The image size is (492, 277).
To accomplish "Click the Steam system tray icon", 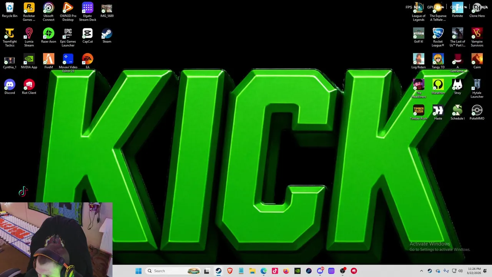I will (430, 271).
